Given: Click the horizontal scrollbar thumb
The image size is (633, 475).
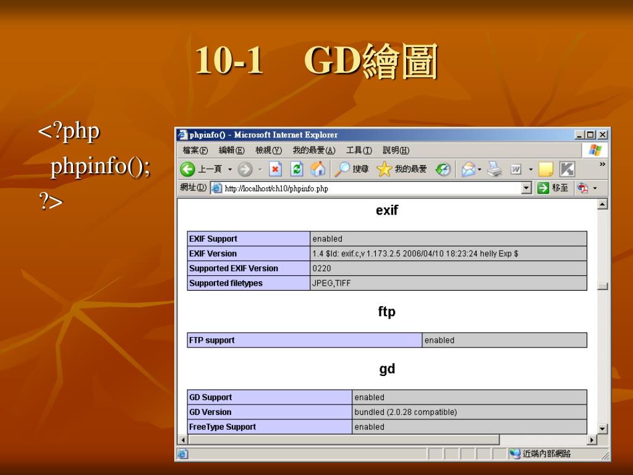Looking at the screenshot, I should [x=344, y=440].
